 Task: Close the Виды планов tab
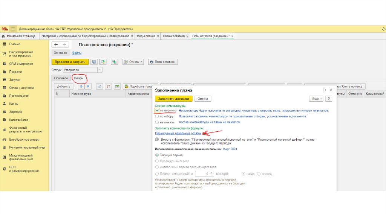click(x=158, y=36)
